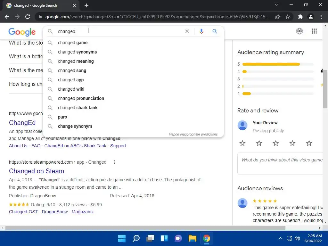Open the Windows Start menu
This screenshot has width=328, height=246.
122,238
